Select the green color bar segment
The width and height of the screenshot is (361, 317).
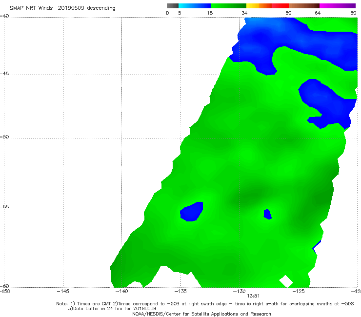click(x=228, y=6)
